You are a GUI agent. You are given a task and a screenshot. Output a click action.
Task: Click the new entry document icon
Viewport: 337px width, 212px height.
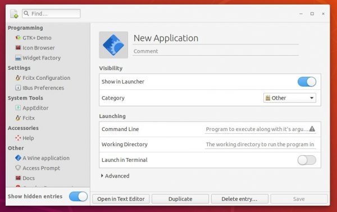pyautogui.click(x=14, y=13)
